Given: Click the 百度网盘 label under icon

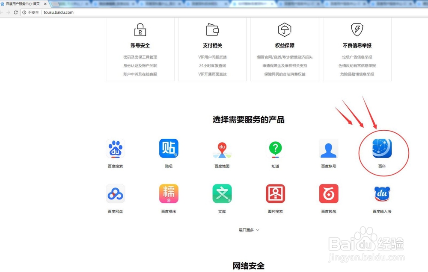Looking at the screenshot, I should tap(116, 211).
